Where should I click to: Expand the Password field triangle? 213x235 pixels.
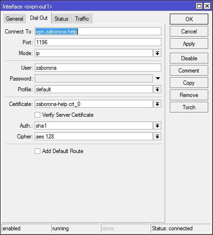point(158,78)
